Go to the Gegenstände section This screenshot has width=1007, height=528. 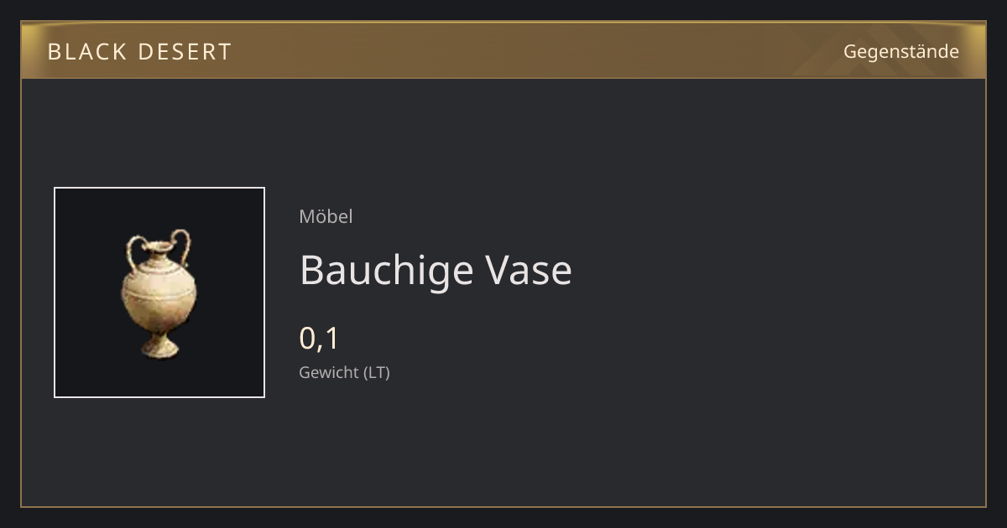pos(901,51)
